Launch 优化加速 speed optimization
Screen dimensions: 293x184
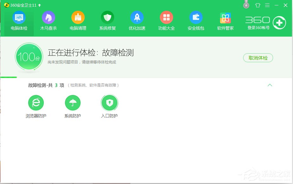pos(137,21)
